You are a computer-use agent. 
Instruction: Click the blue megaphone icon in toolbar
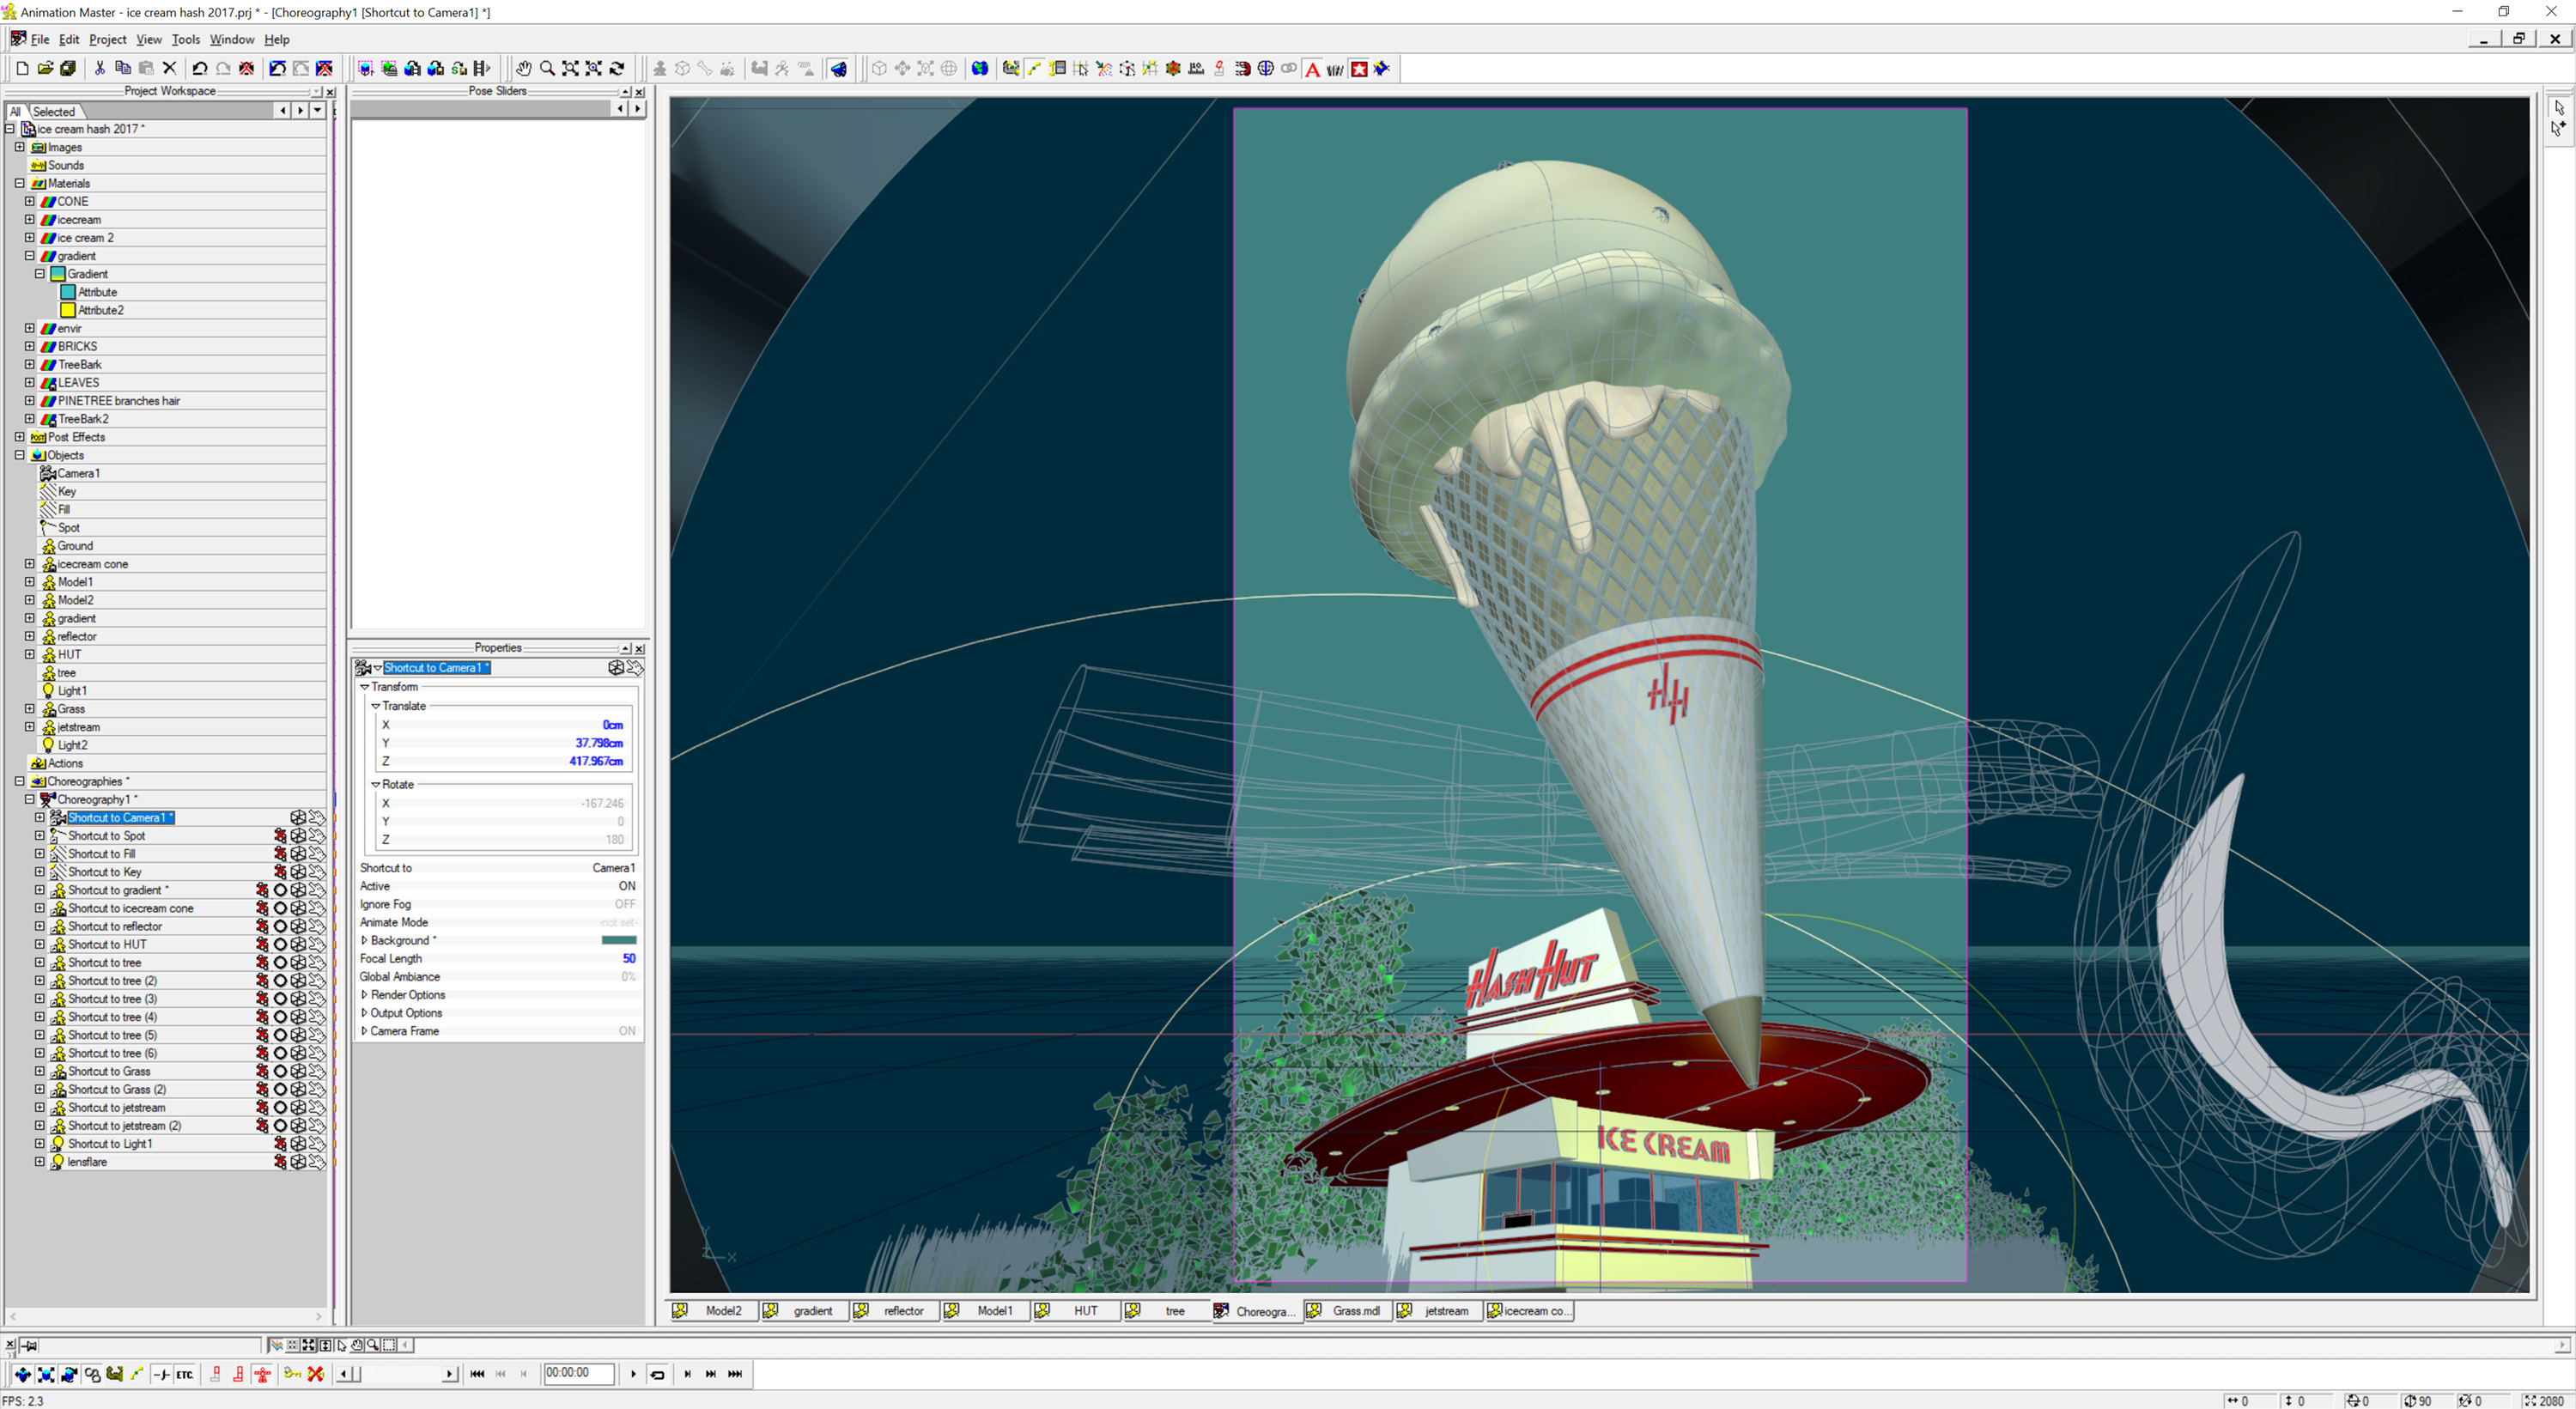coord(838,68)
